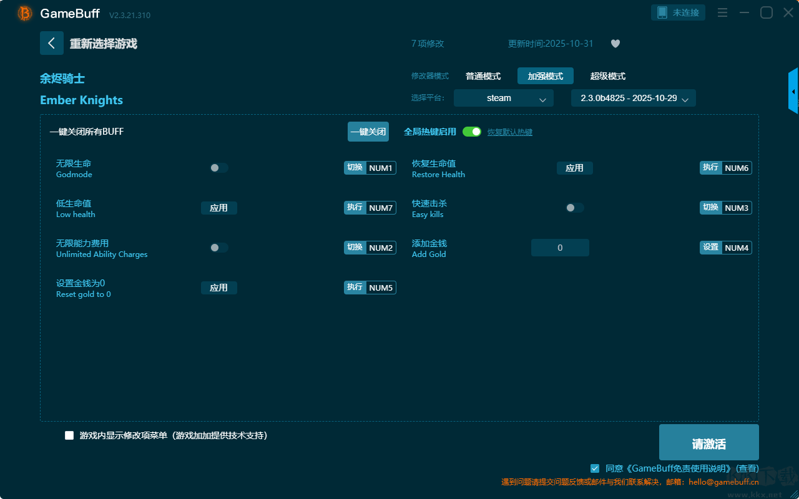The image size is (799, 499).
Task: Expand the game version 2.3.0b4825 dropdown
Action: click(x=633, y=98)
